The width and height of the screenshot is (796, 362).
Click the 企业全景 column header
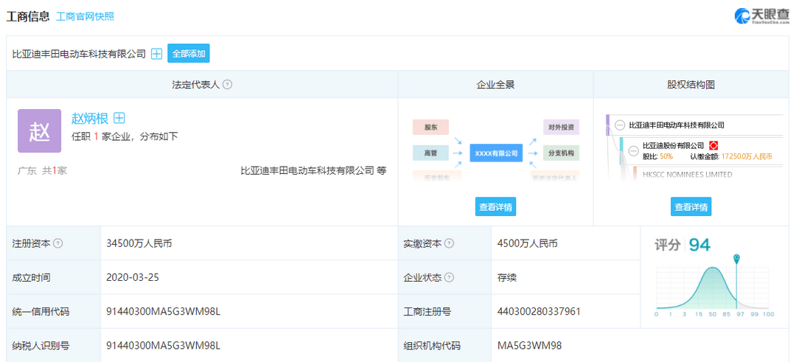(495, 85)
